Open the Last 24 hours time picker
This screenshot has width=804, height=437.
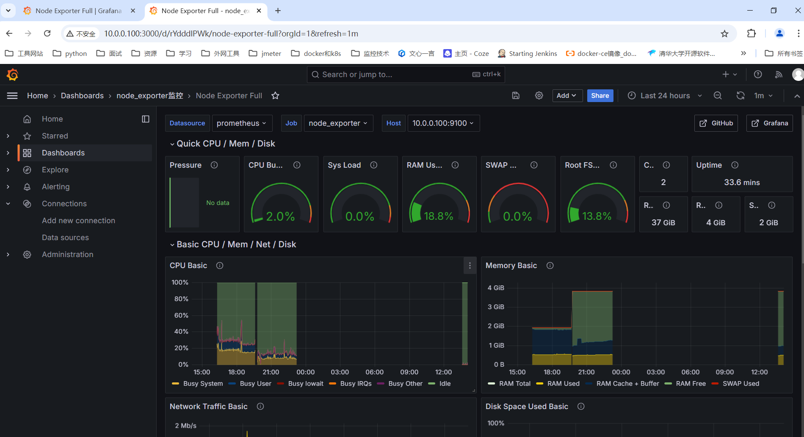pos(665,96)
